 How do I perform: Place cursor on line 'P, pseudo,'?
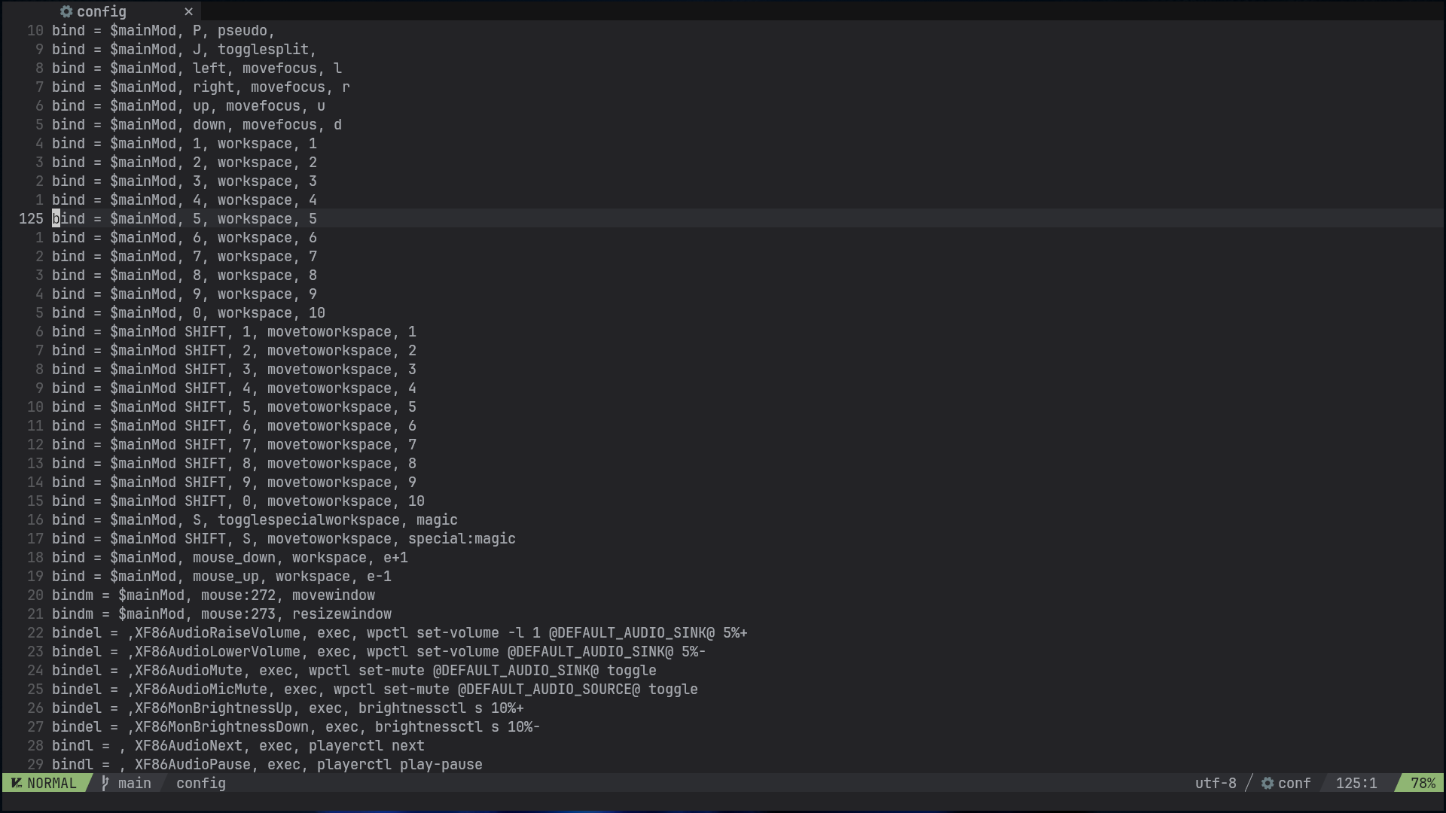pos(163,30)
